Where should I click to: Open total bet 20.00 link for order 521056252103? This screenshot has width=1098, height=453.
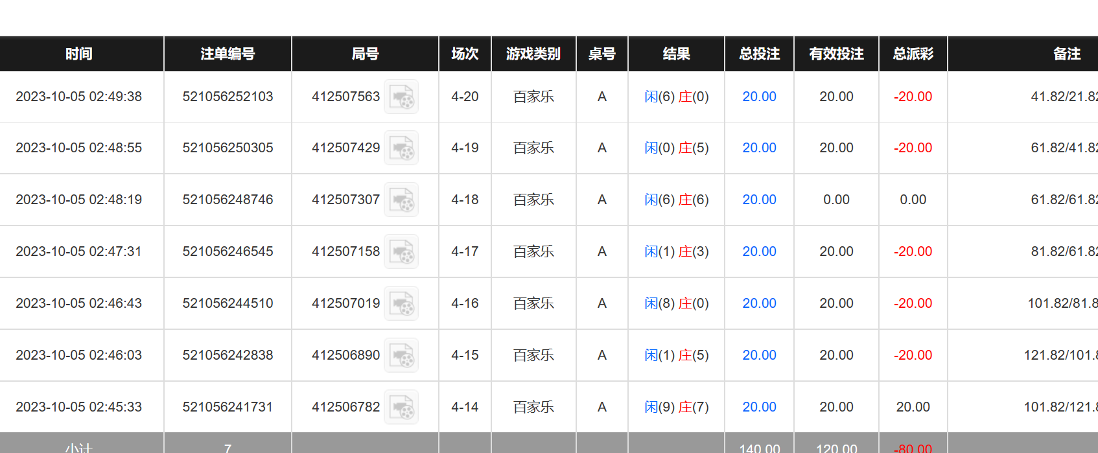click(x=759, y=97)
